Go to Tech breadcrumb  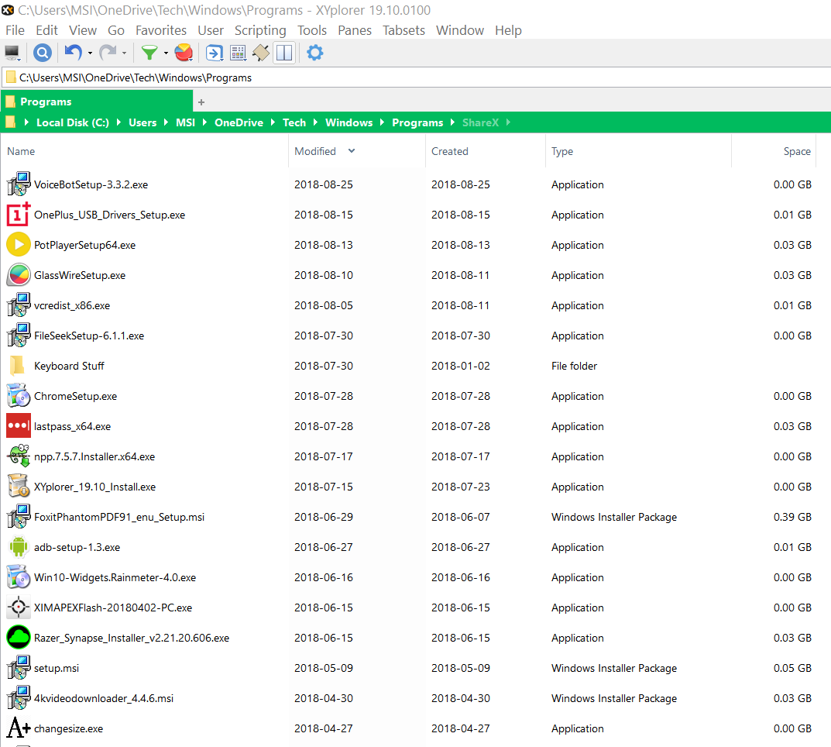click(294, 122)
